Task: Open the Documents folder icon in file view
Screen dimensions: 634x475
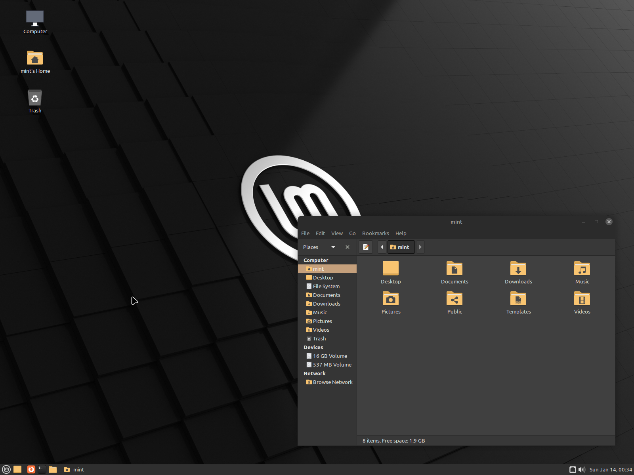Action: [454, 268]
